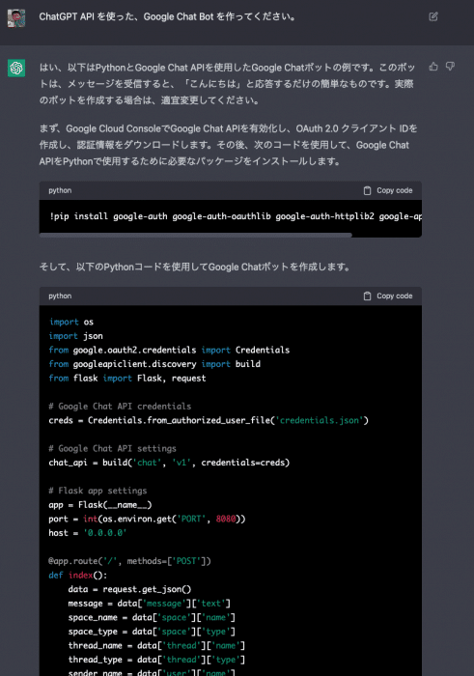Image resolution: width=474 pixels, height=676 pixels.
Task: Click the 'credentials.json' string in code
Action: (320, 420)
